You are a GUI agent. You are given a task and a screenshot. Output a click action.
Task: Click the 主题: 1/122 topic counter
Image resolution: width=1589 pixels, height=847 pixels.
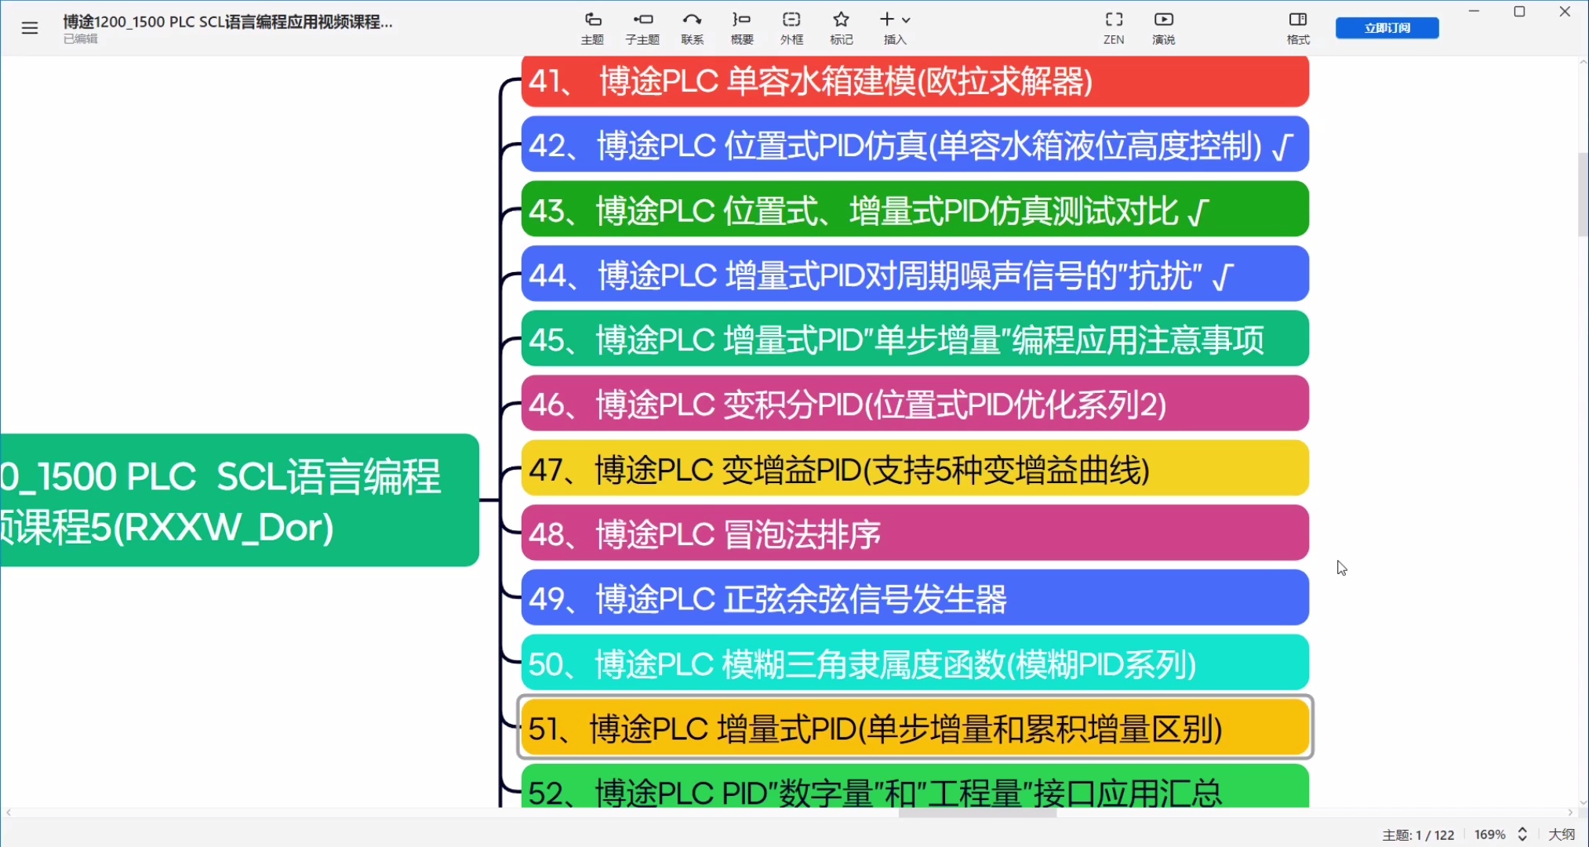click(x=1419, y=834)
